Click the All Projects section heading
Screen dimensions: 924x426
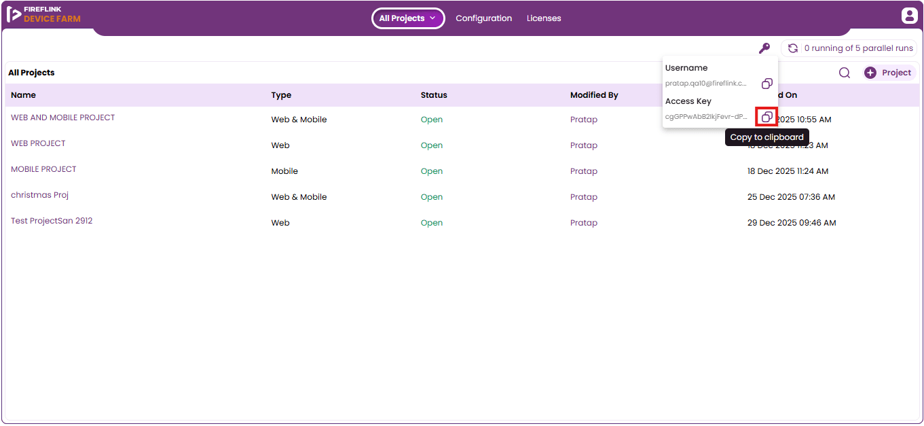31,73
